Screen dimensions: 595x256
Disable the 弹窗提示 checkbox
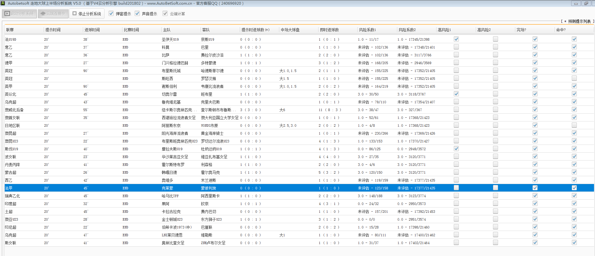click(111, 13)
